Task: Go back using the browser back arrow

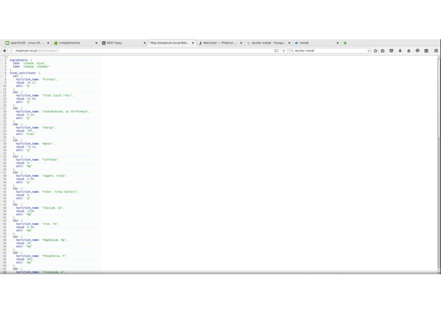Action: click(5, 51)
